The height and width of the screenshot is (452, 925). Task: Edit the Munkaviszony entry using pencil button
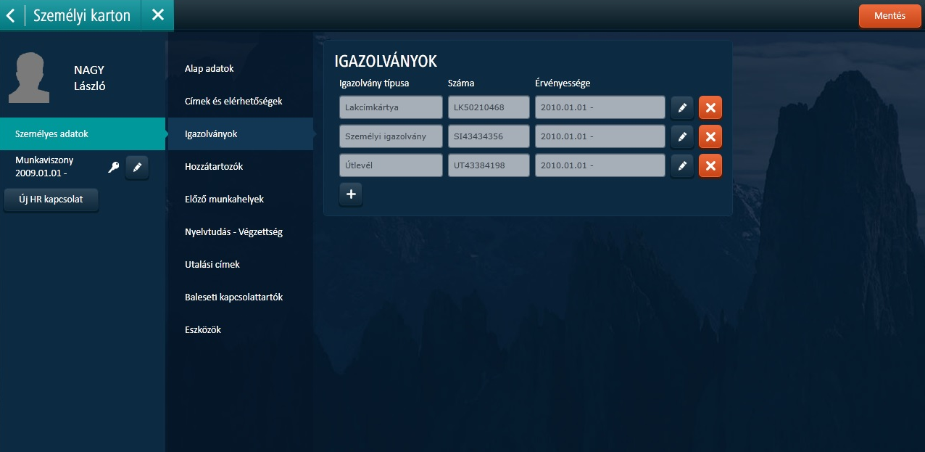pos(137,168)
